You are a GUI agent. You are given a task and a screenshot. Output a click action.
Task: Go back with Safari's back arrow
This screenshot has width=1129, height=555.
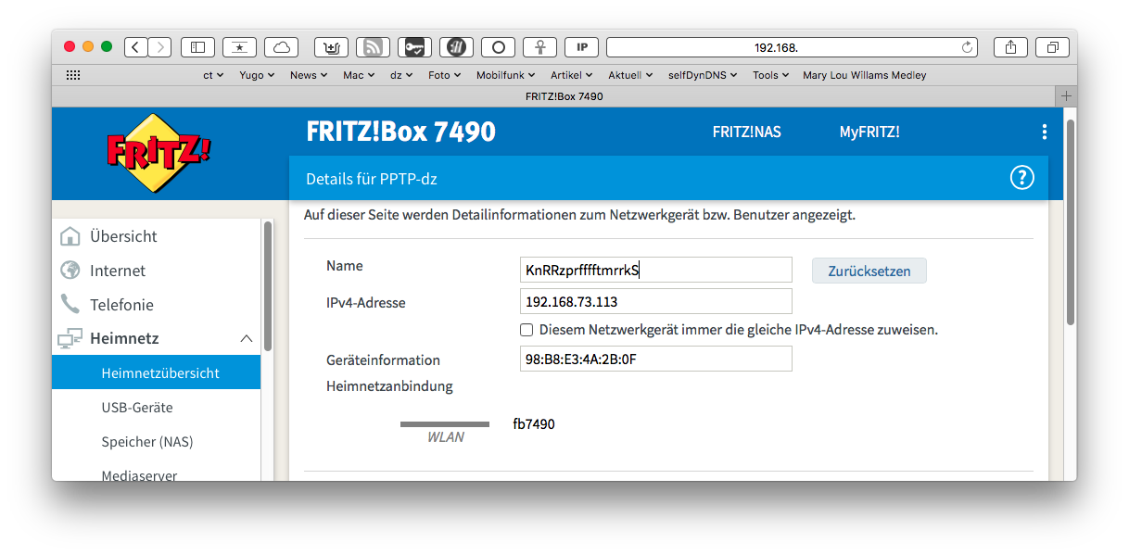135,46
